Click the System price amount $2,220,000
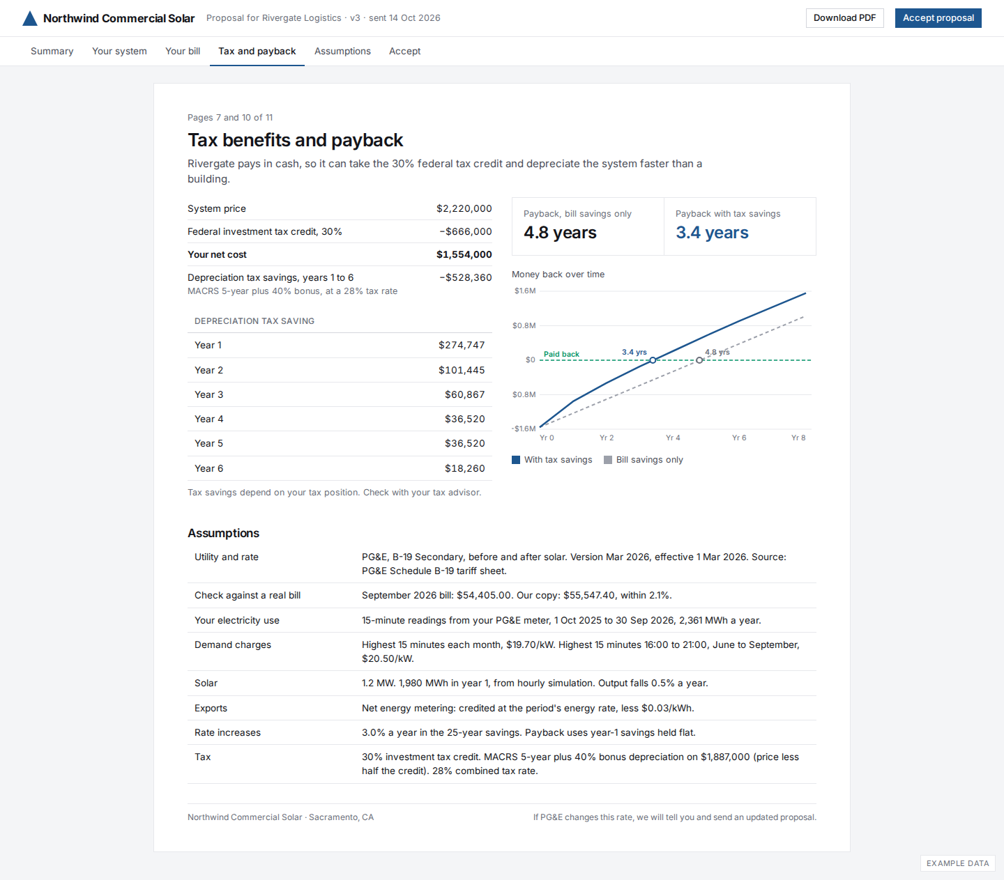 pos(464,208)
